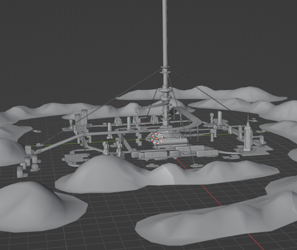The height and width of the screenshot is (250, 297).
Task: Select the twin pillars at back left
Action: point(84,117)
